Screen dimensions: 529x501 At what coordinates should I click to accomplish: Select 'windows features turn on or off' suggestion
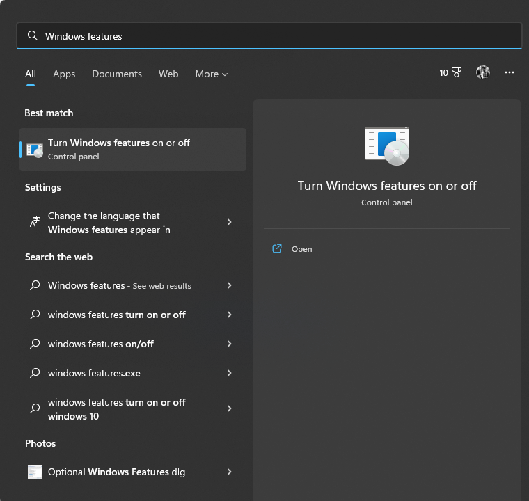pyautogui.click(x=132, y=315)
